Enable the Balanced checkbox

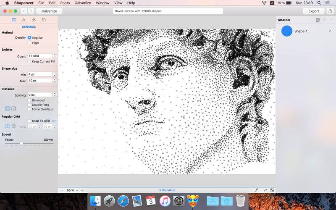(29, 100)
